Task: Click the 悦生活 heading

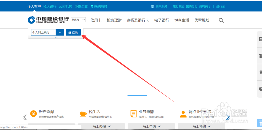Action: pos(95,112)
